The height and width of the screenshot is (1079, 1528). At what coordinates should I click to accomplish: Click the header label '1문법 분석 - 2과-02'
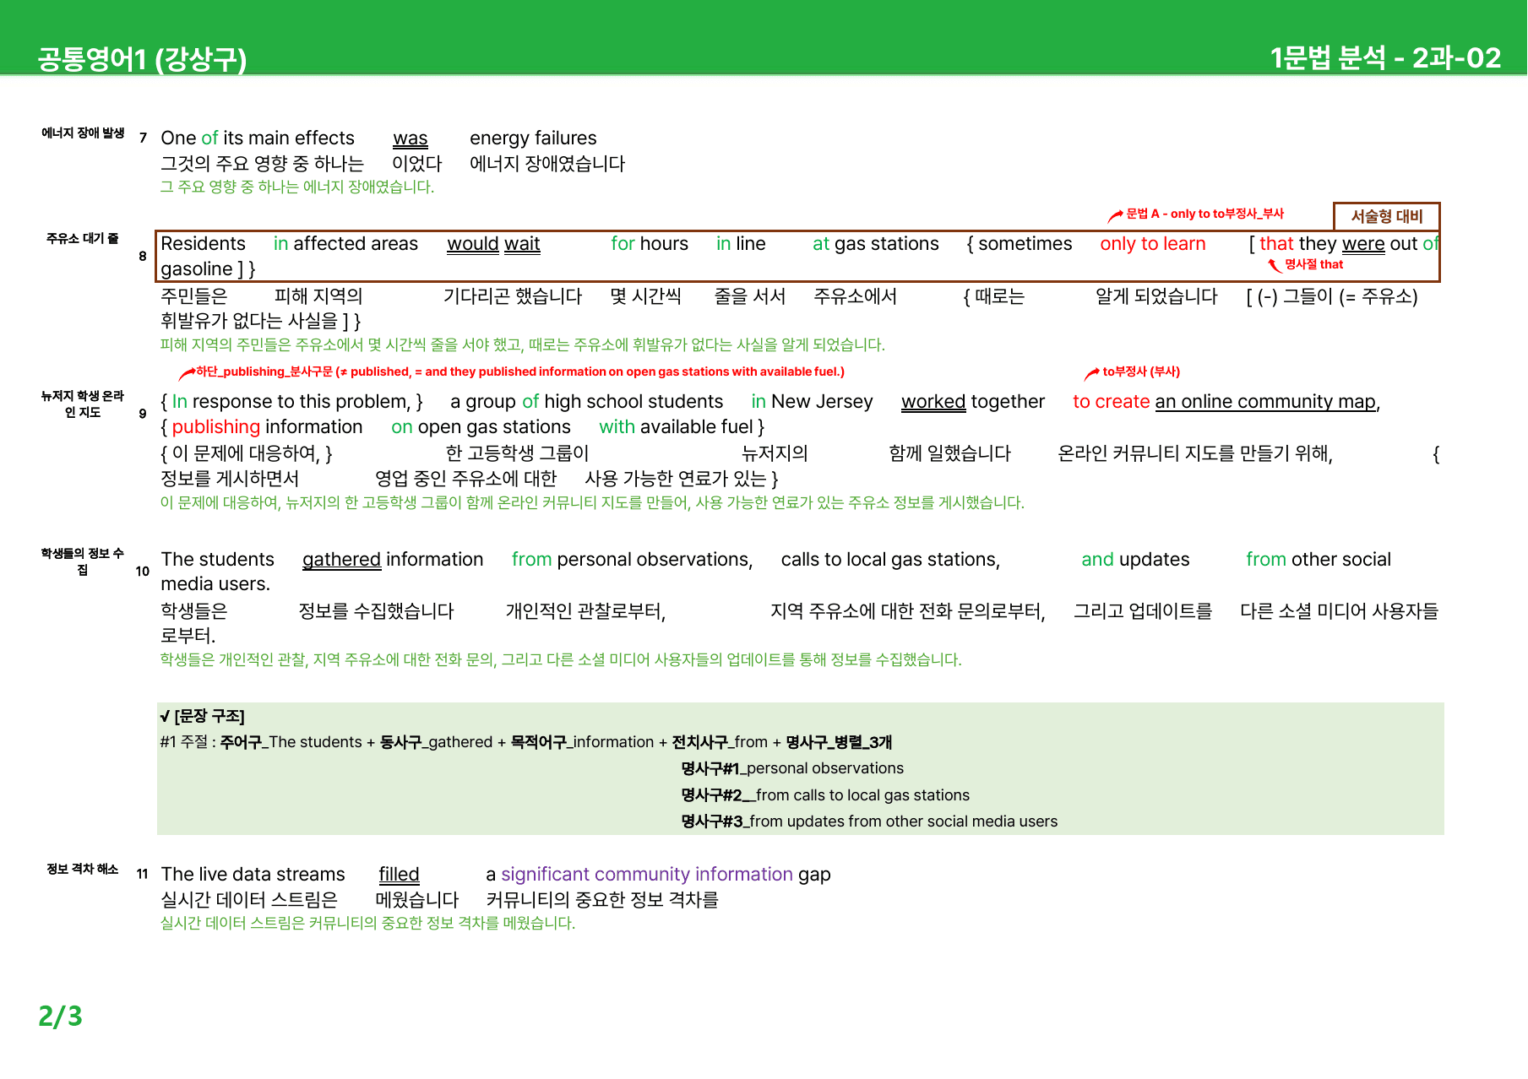point(1385,57)
